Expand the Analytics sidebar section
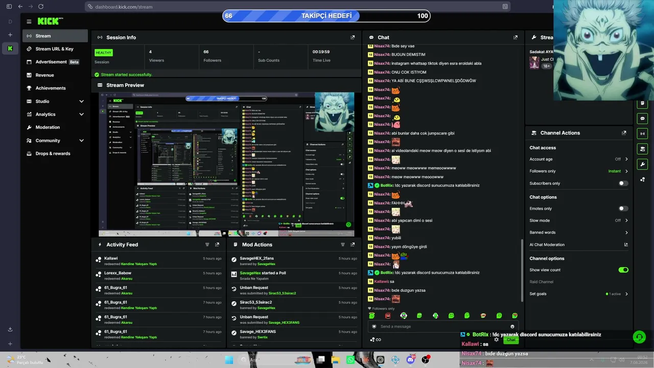Viewport: 654px width, 368px height. point(55,114)
